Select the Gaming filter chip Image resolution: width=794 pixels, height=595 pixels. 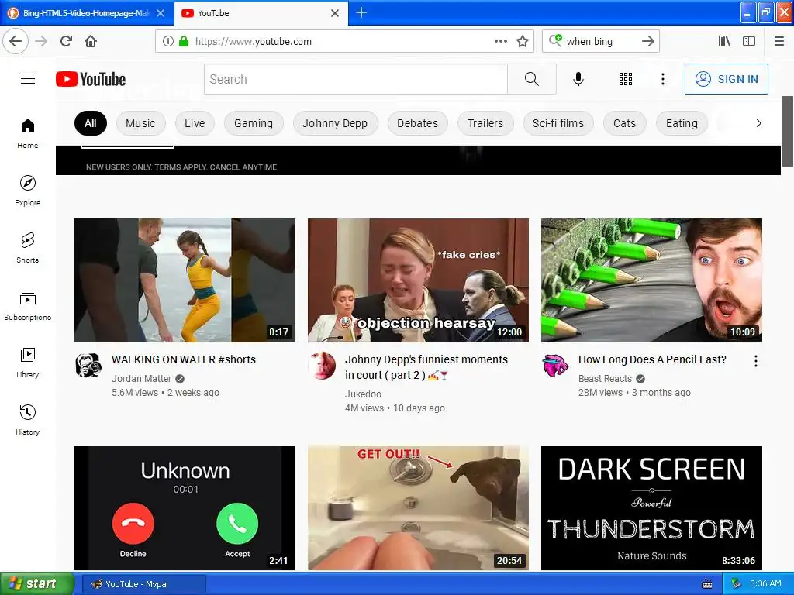(254, 123)
